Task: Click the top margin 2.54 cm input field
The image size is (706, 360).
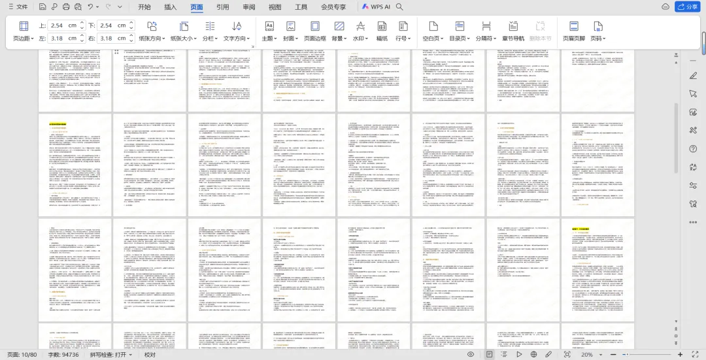Action: (x=63, y=25)
